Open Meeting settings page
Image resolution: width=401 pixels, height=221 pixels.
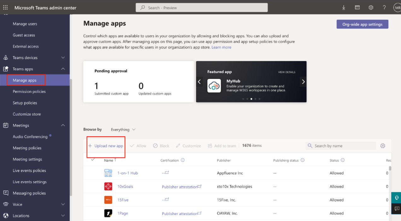click(x=27, y=159)
